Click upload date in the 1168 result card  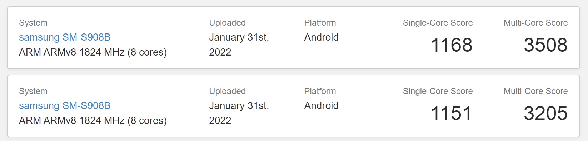pos(239,45)
